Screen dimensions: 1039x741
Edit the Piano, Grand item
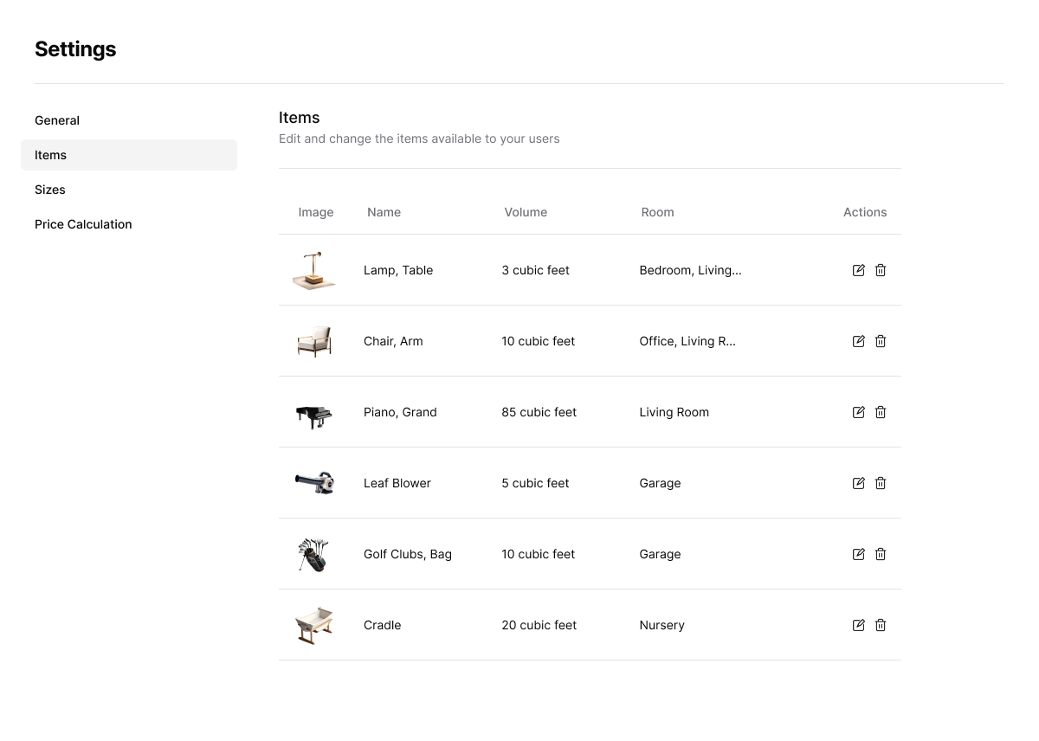coord(858,412)
